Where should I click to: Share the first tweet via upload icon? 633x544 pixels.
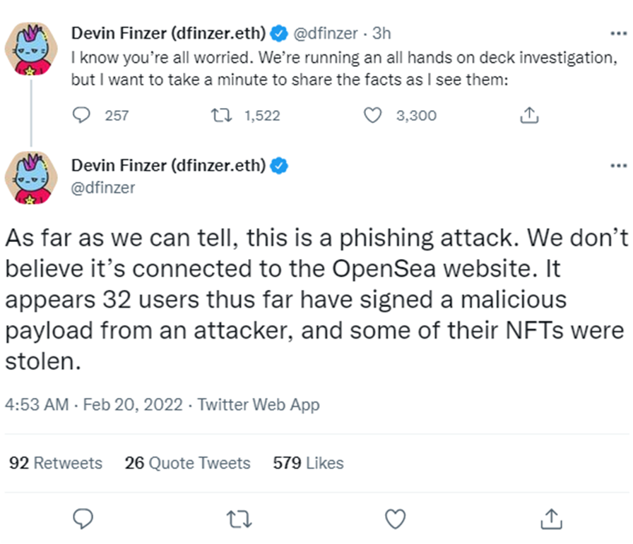coord(529,115)
